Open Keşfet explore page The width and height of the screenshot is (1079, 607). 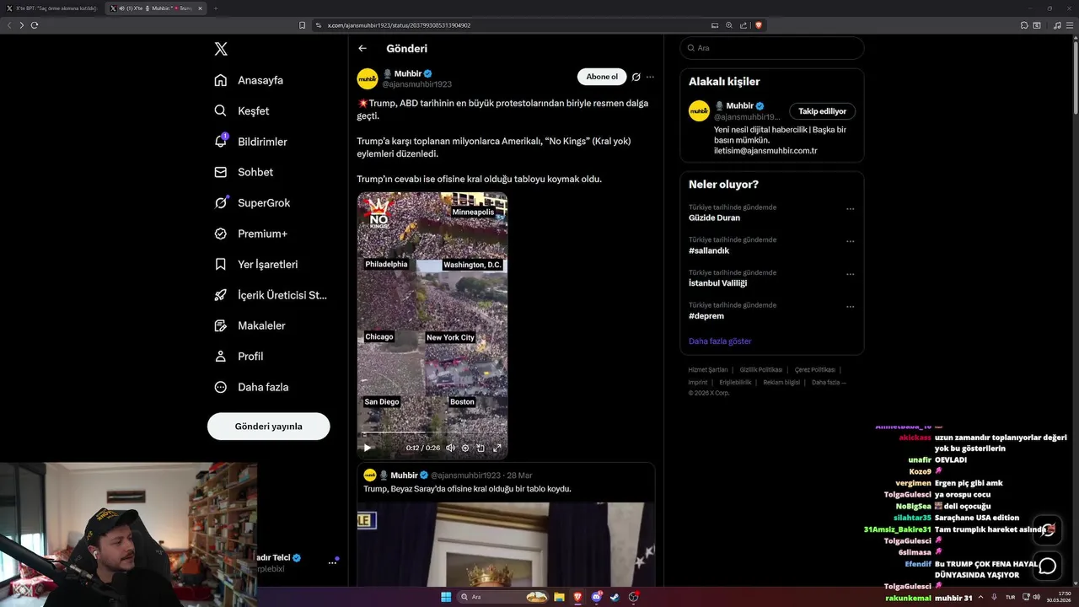[x=242, y=110]
